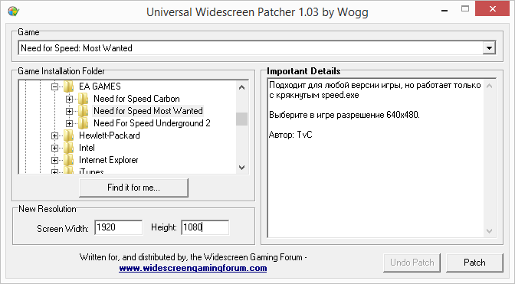Image resolution: width=515 pixels, height=284 pixels.
Task: Click the Need for Speed Most Wanted folder icon
Action: coord(83,111)
